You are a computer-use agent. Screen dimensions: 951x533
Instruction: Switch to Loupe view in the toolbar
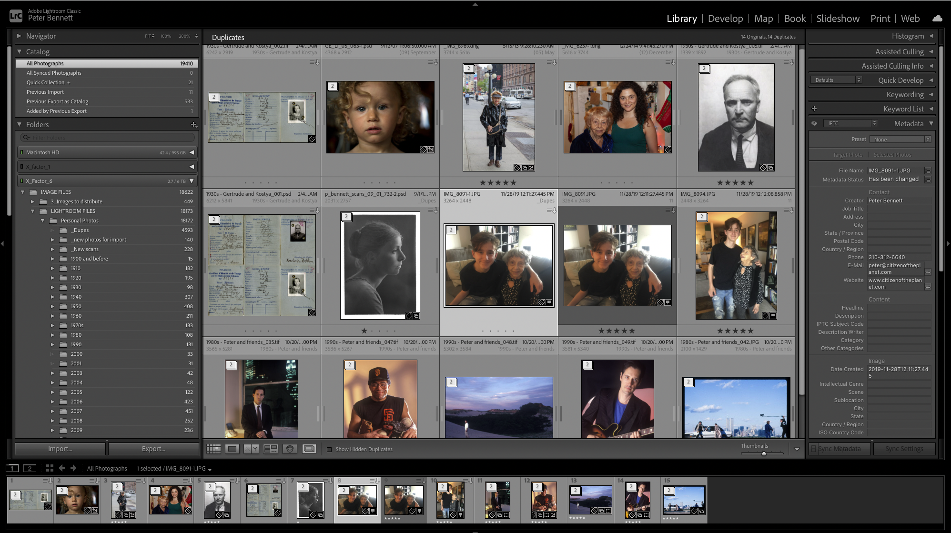(x=232, y=449)
